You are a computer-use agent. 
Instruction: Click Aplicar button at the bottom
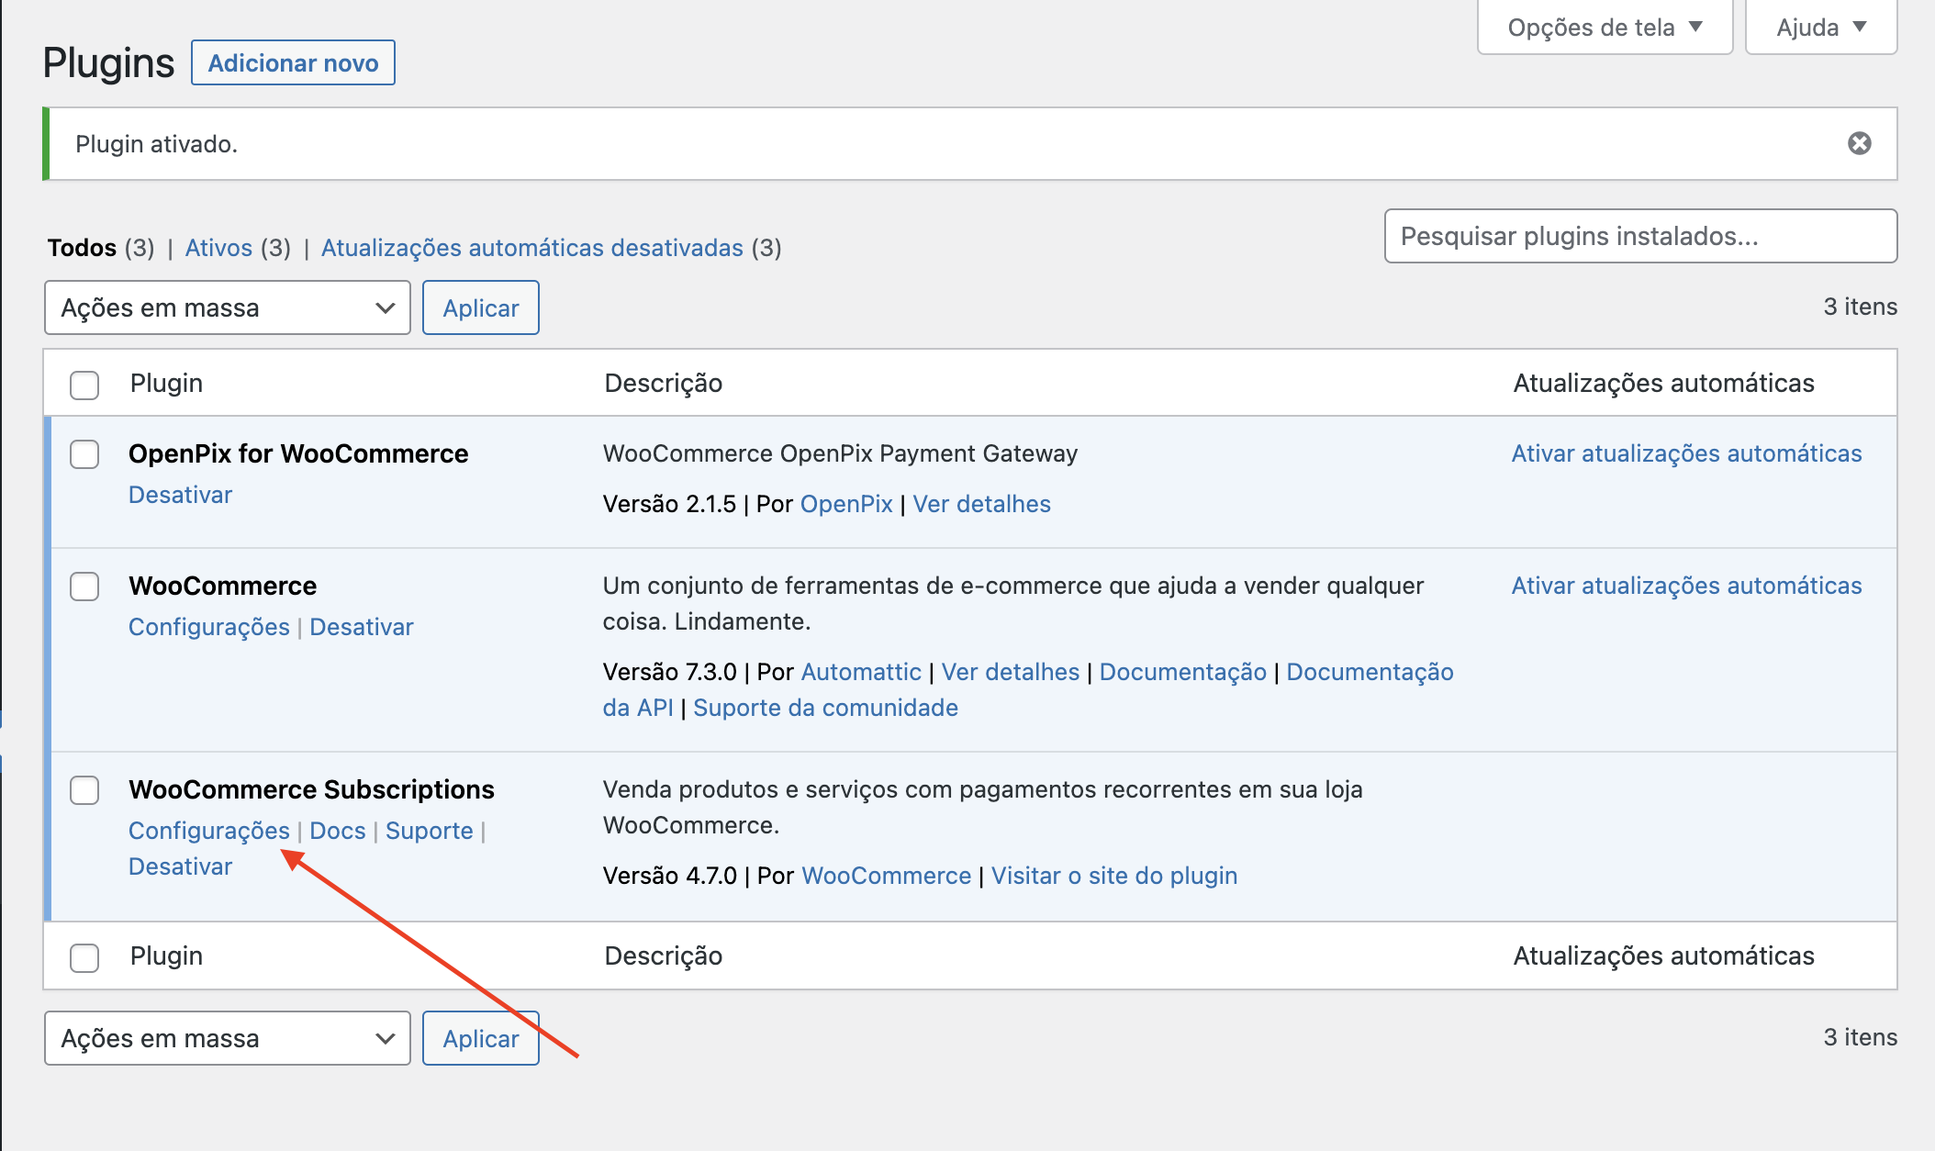481,1039
